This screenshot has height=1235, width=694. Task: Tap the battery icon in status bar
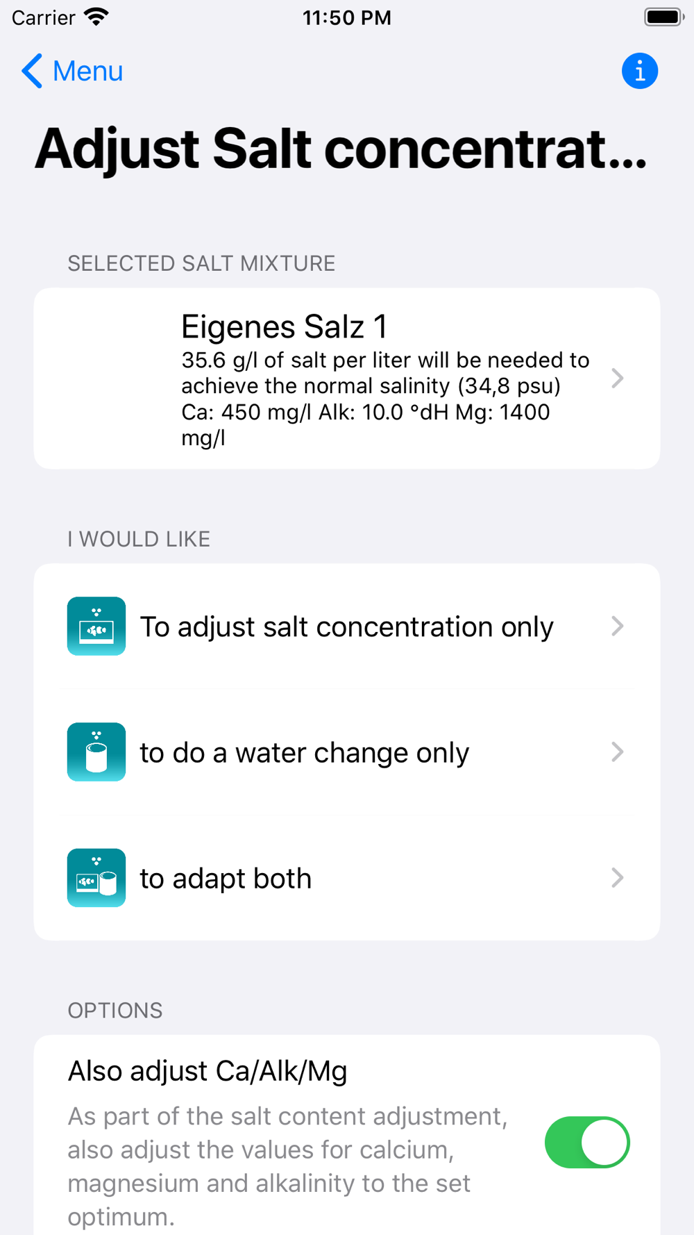click(663, 17)
